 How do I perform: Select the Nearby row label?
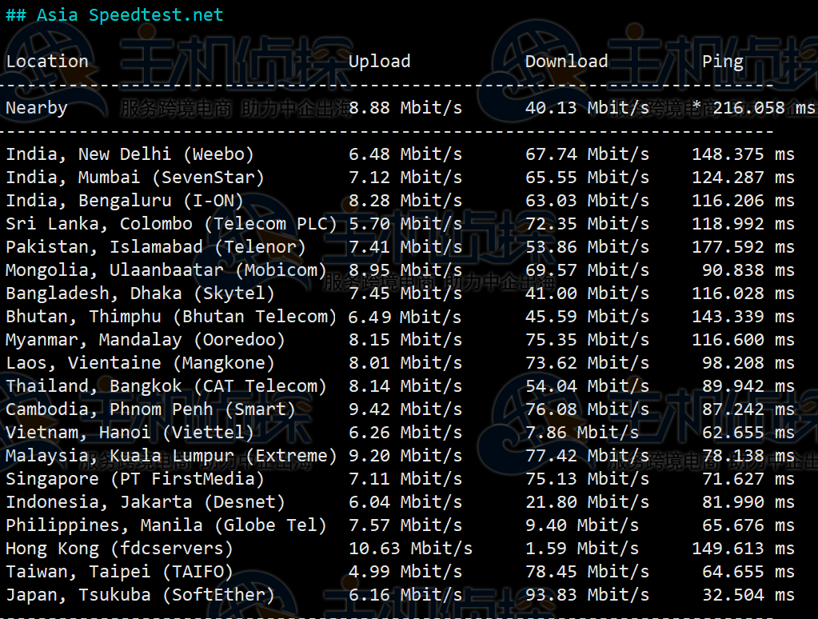(37, 108)
